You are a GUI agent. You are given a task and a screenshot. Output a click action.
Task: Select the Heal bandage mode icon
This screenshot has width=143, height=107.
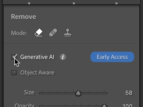point(53,32)
